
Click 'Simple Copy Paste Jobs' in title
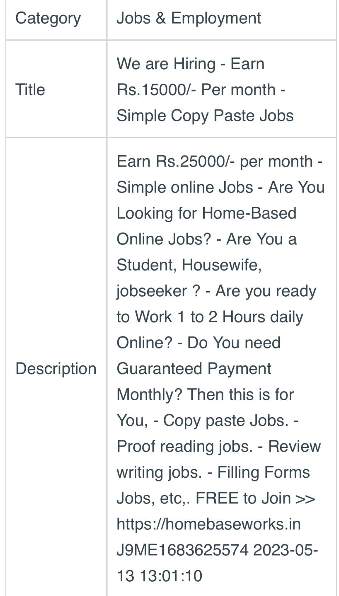[x=205, y=115]
